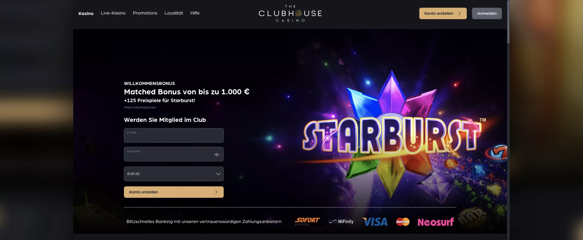Focus the E-Mail input field
The width and height of the screenshot is (583, 240).
[174, 135]
